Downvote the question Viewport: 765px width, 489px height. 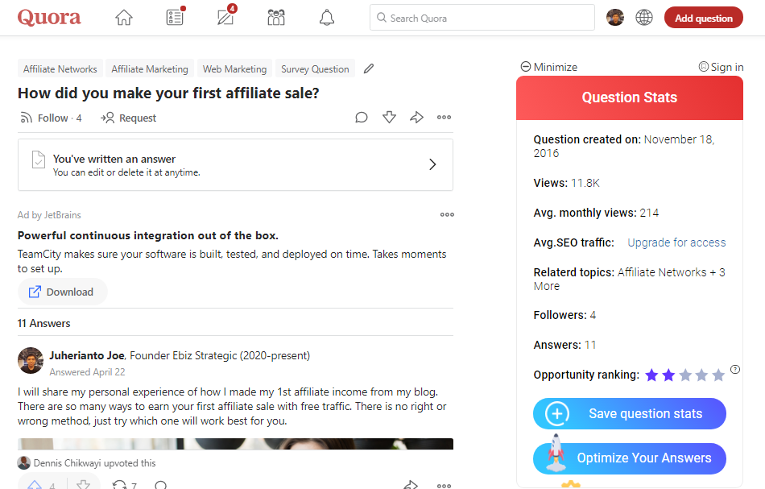[x=389, y=117]
